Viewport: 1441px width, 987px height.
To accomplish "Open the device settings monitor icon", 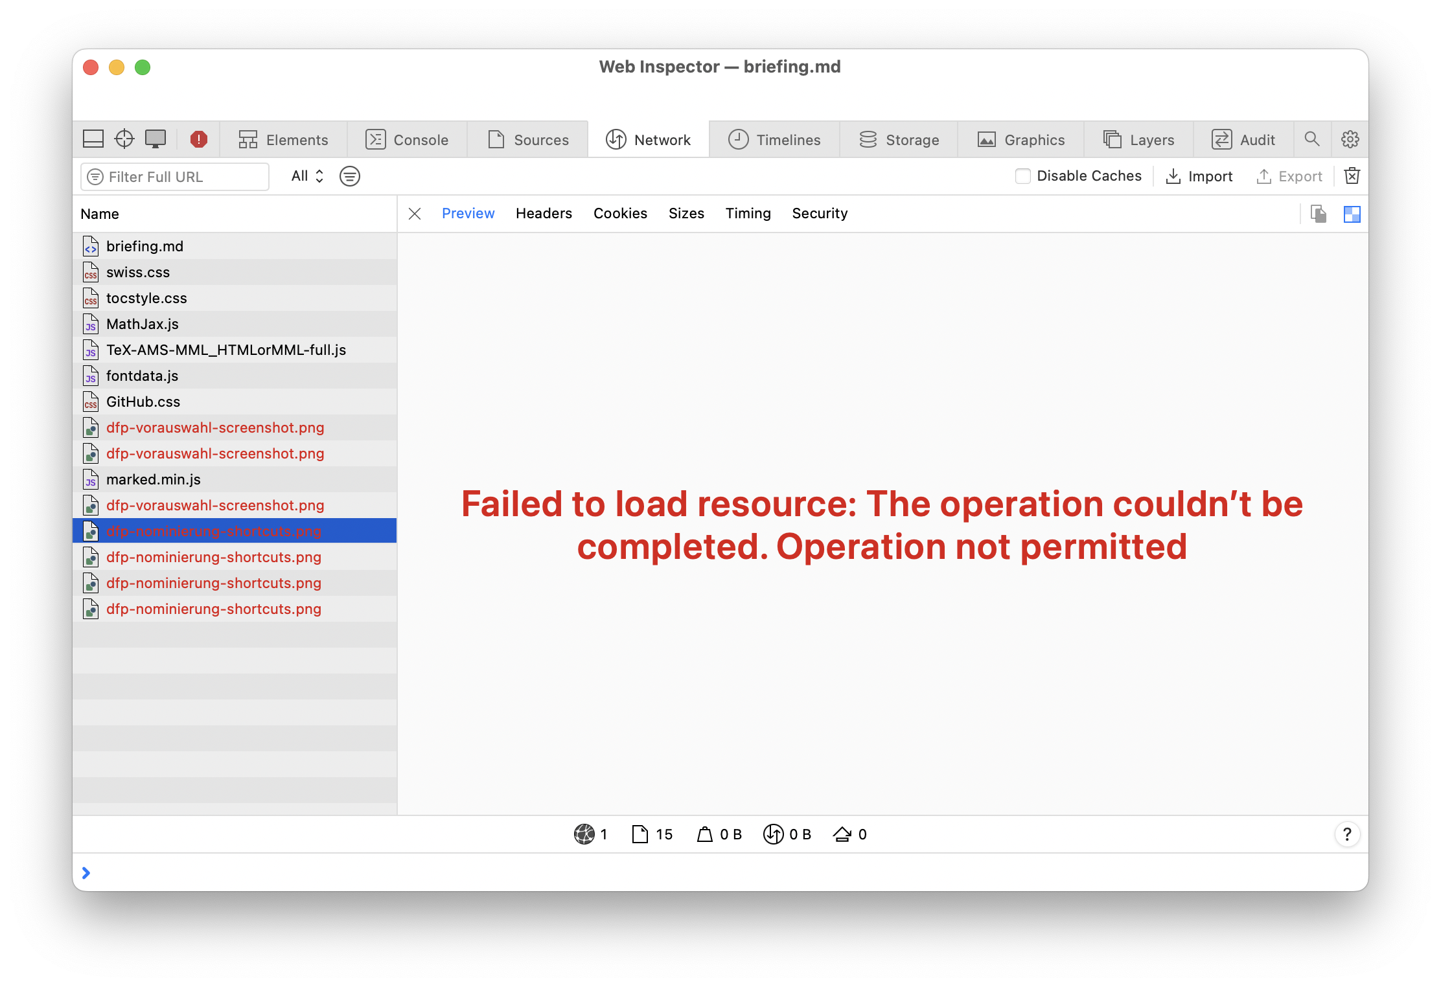I will coord(156,139).
